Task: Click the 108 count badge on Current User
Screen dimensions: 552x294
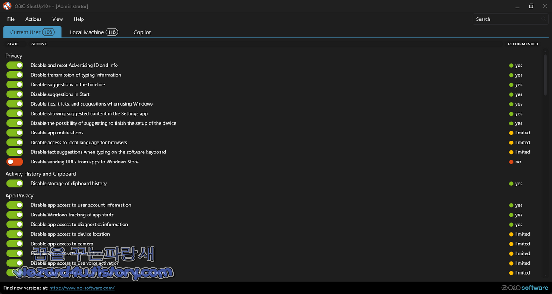Action: pos(48,32)
